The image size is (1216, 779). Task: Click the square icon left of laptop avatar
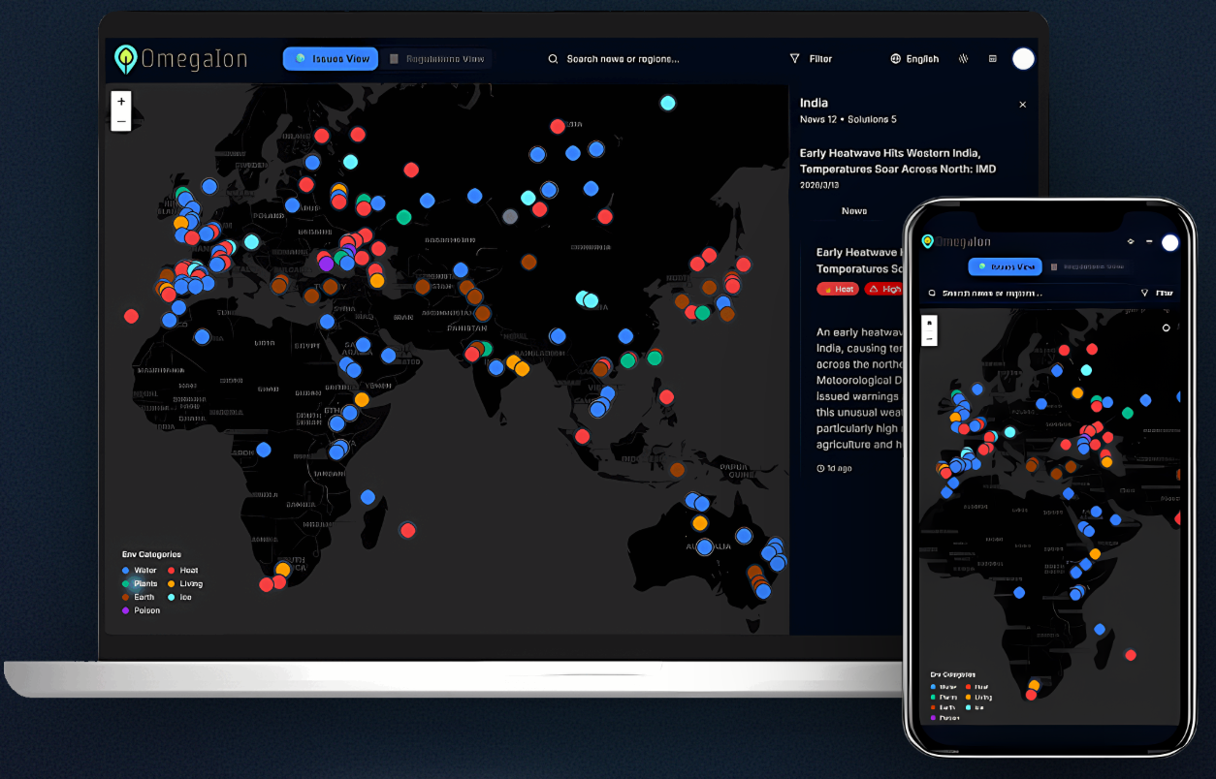[x=993, y=59]
